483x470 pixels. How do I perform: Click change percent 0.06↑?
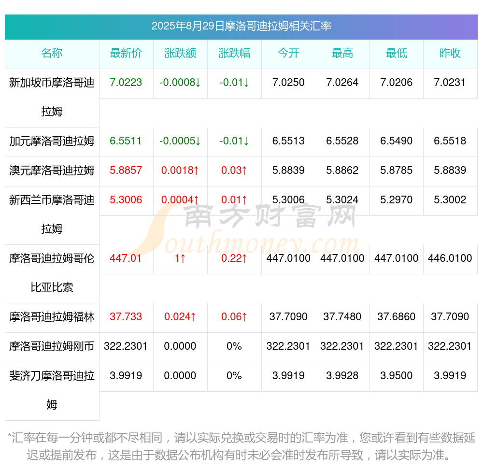coord(234,317)
